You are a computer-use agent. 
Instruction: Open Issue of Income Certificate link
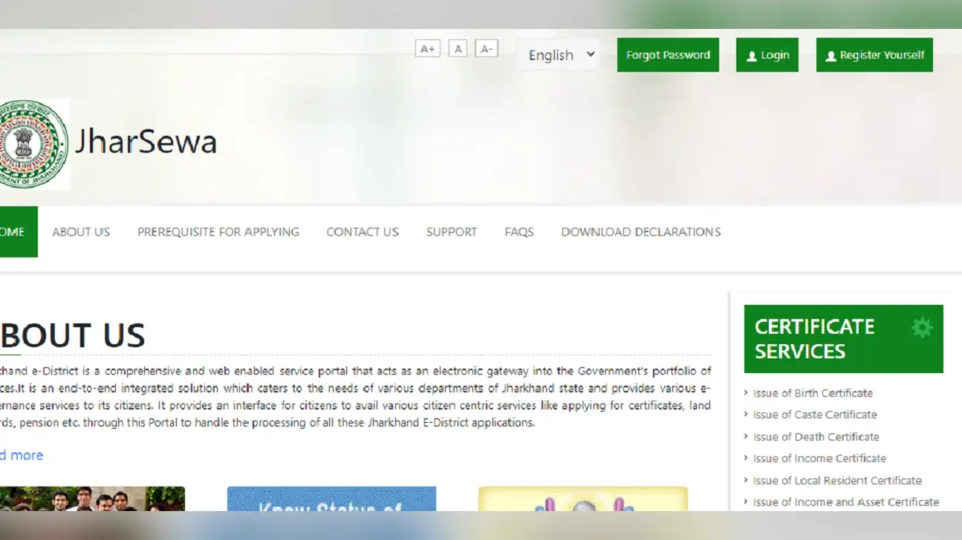819,458
